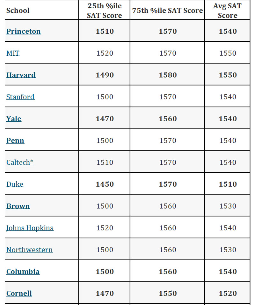Open the Cornell school link
The height and width of the screenshot is (305, 255).
(19, 293)
